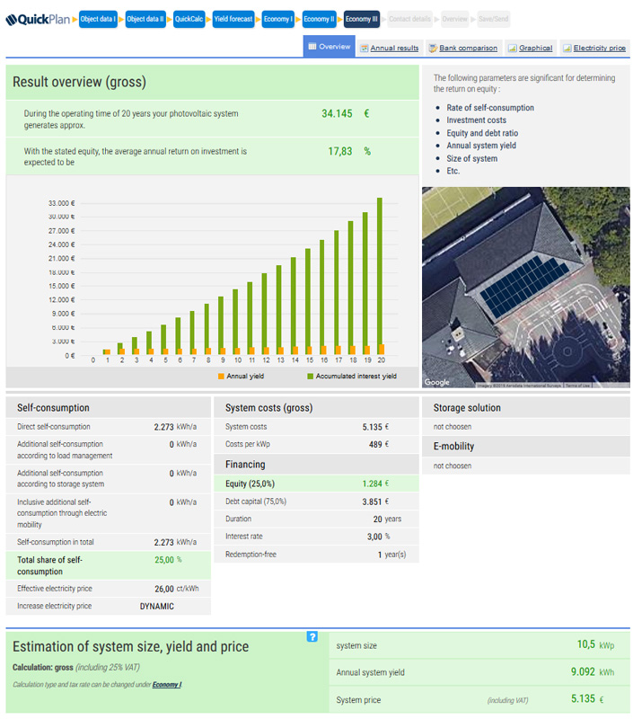Screen dimensions: 633x719
Task: Click the Annual results tab icon
Action: [x=365, y=49]
